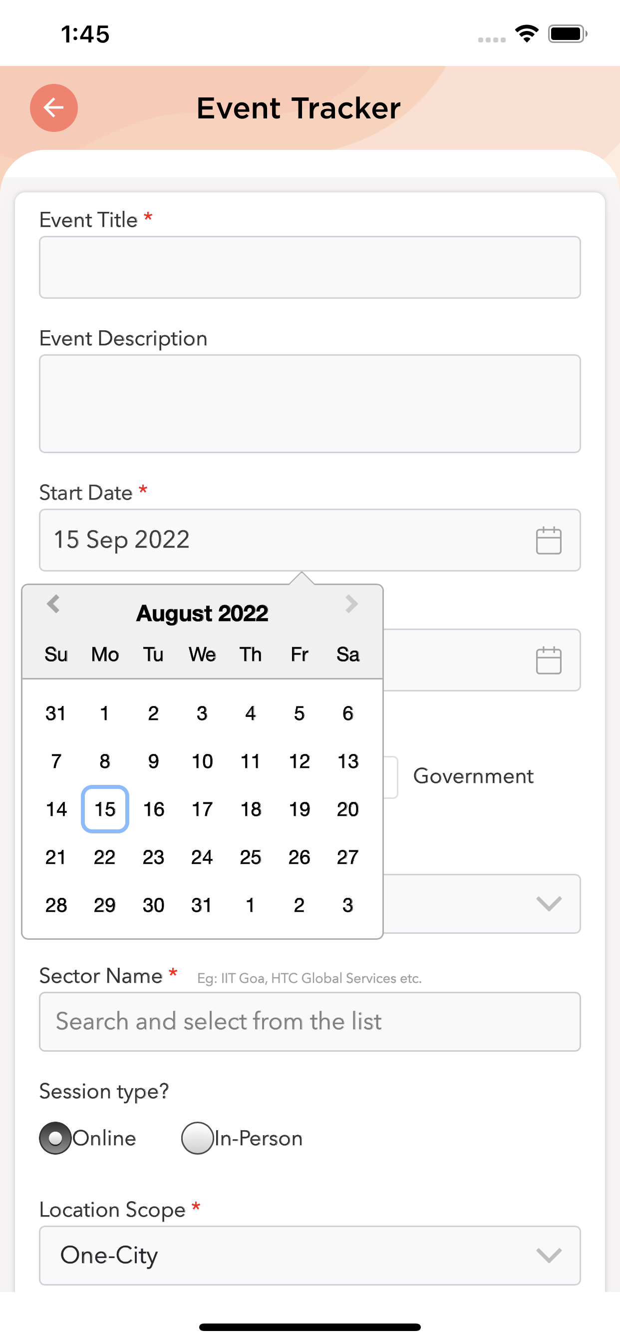Click the second date field calendar icon
This screenshot has height=1343, width=620.
click(x=548, y=660)
